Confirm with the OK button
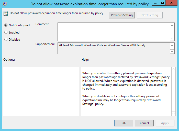 124,123
